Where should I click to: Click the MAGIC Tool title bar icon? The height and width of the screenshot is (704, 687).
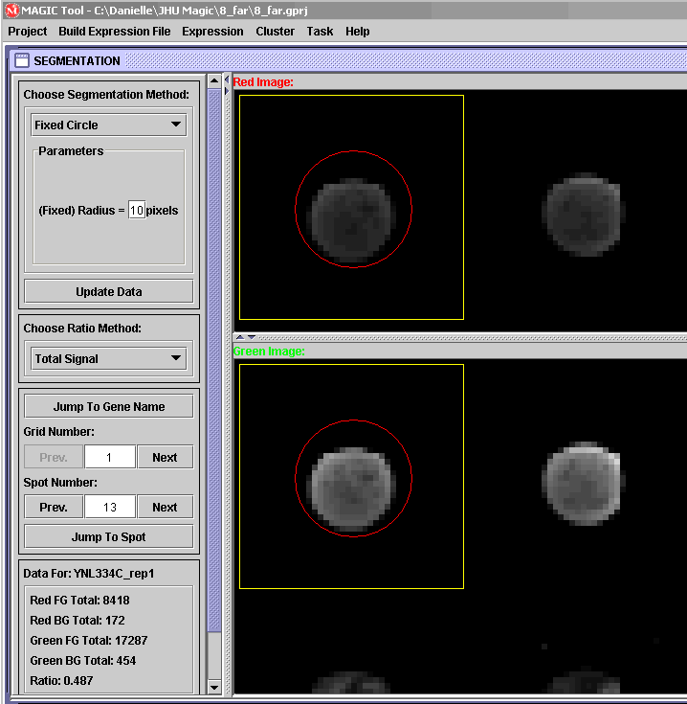(11, 10)
